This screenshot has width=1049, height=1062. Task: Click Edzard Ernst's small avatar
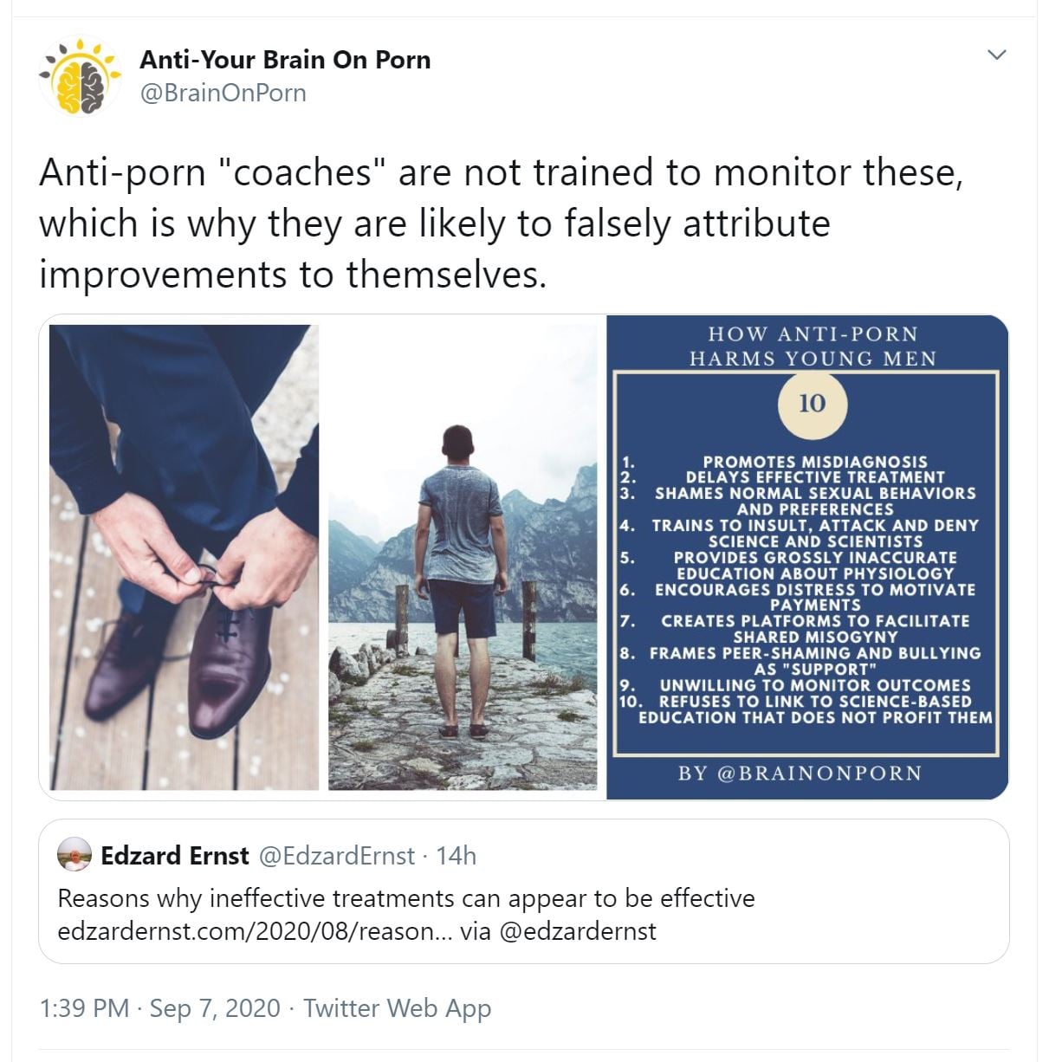pyautogui.click(x=74, y=856)
